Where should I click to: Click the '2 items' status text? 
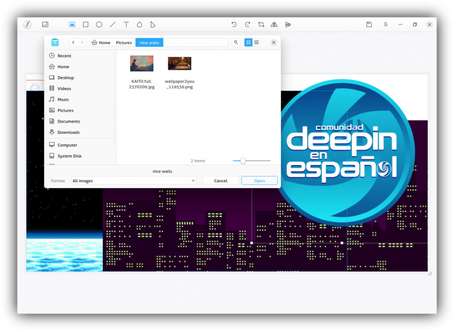(198, 161)
